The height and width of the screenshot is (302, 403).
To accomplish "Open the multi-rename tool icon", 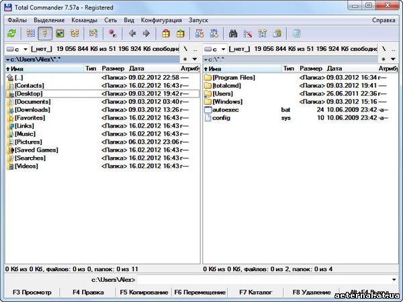I will pyautogui.click(x=247, y=34).
